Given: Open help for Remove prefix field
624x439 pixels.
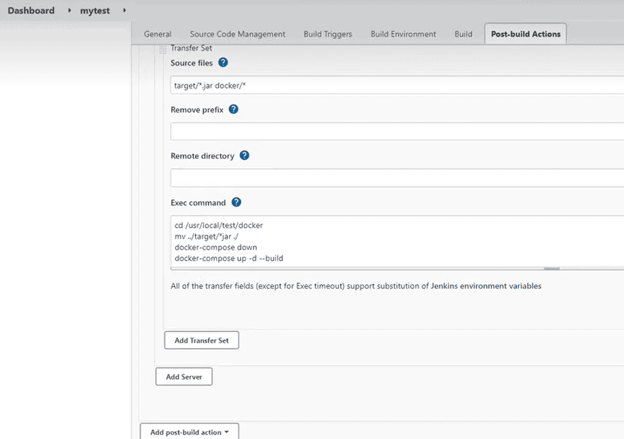Looking at the screenshot, I should pyautogui.click(x=234, y=109).
